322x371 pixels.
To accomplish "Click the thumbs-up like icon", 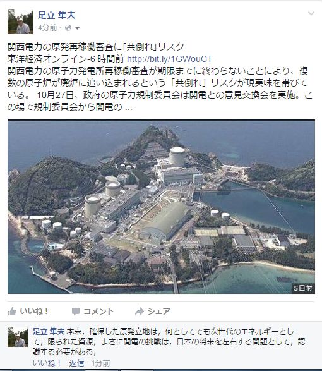I will click(12, 312).
